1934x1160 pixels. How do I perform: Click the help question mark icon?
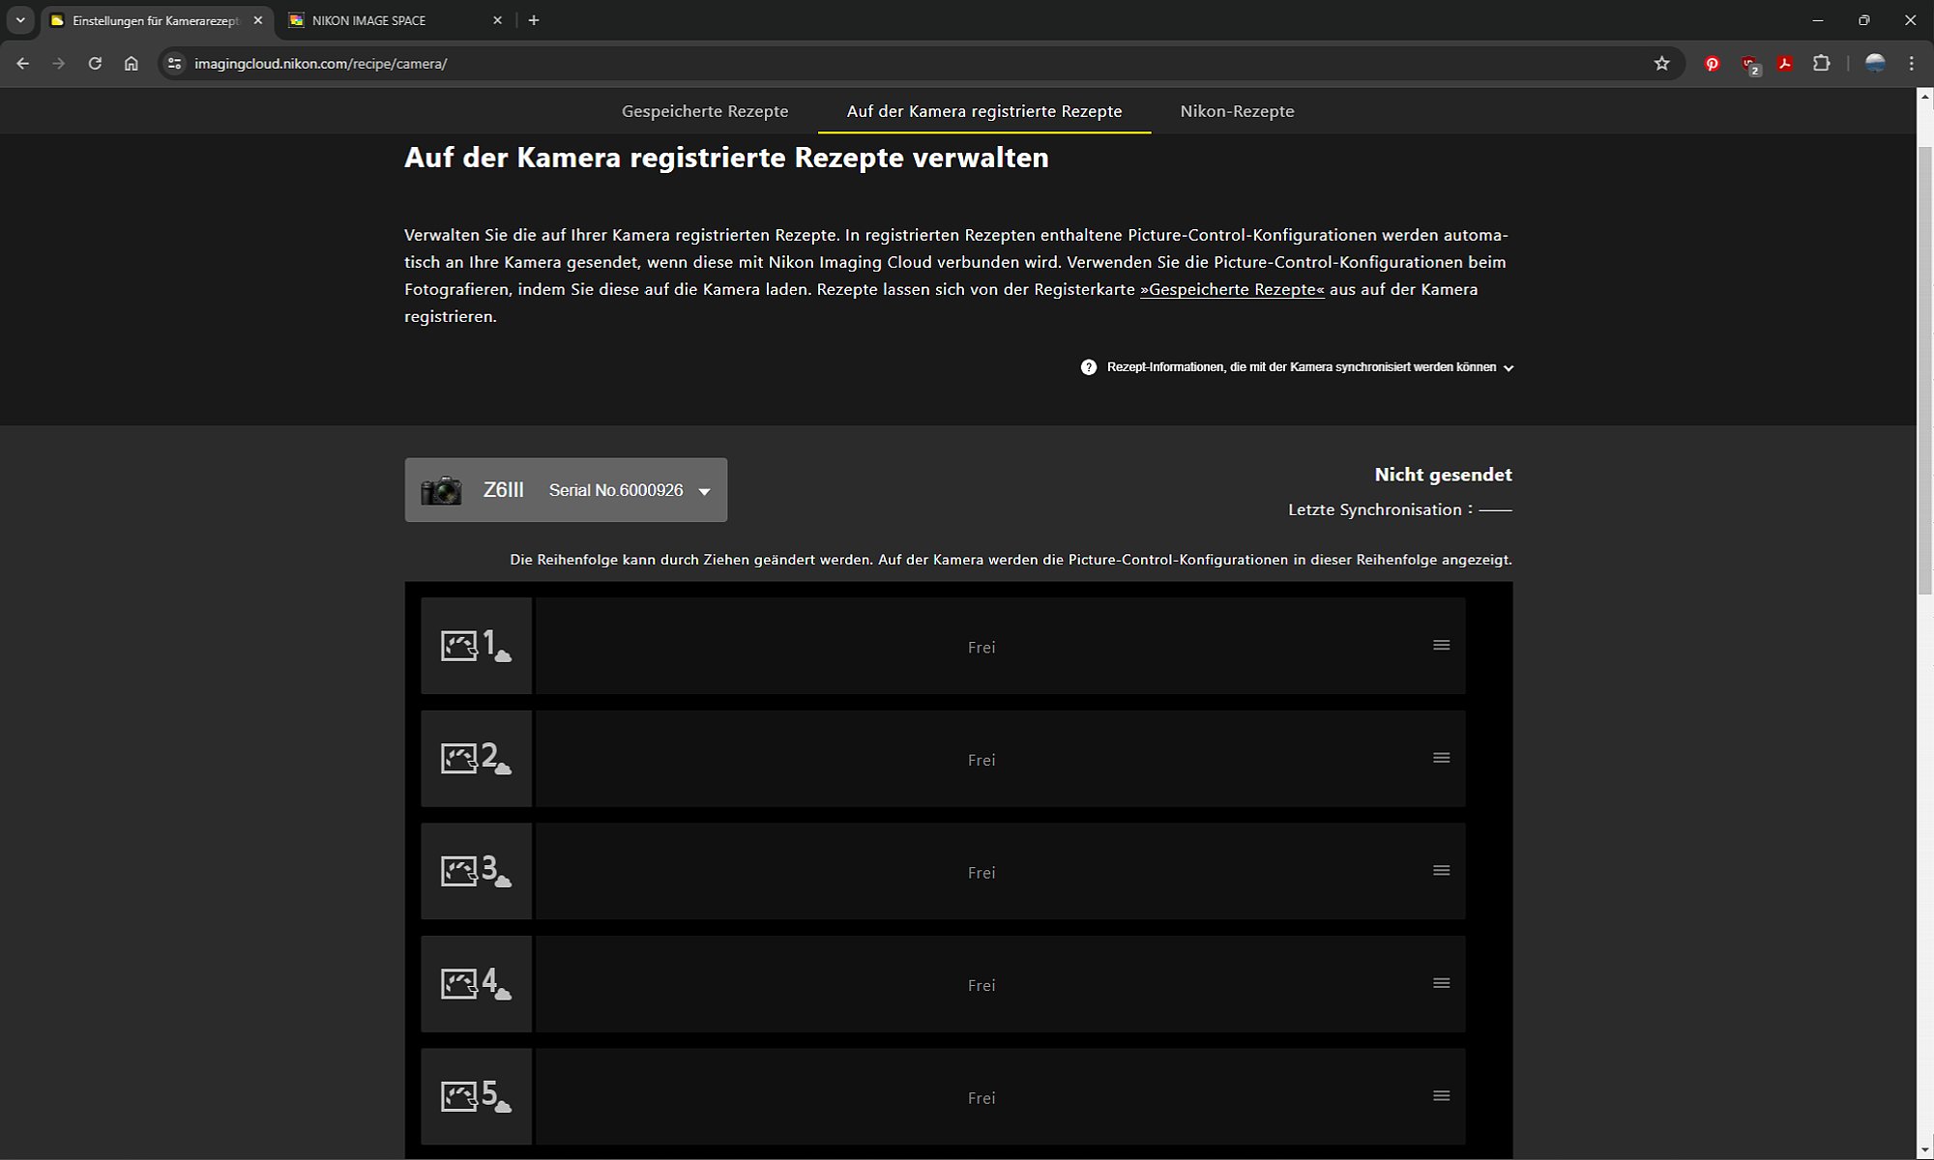1089,367
